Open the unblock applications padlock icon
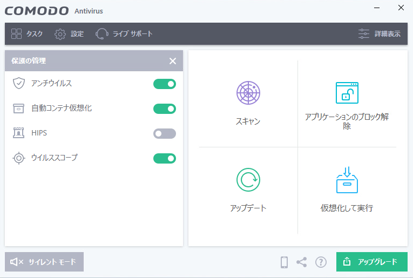413x278 pixels. (347, 93)
